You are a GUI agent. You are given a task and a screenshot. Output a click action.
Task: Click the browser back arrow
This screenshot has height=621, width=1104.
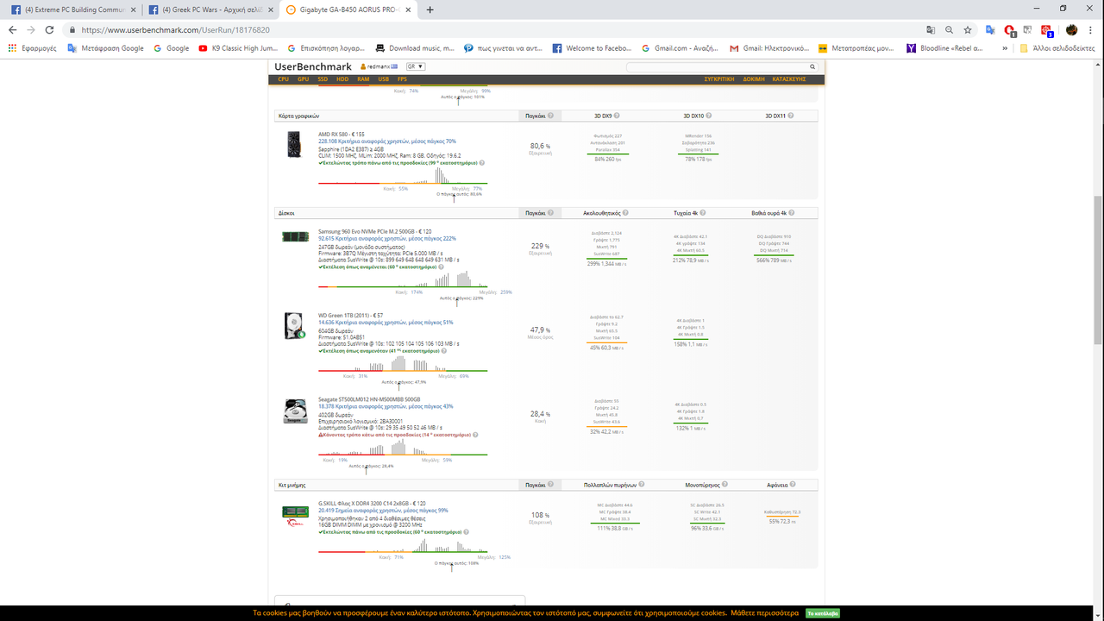point(12,29)
